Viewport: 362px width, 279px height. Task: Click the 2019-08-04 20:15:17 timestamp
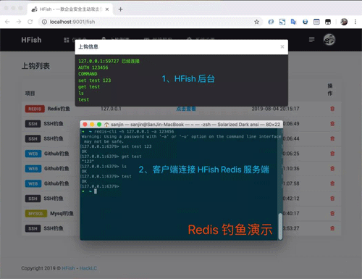pyautogui.click(x=275, y=109)
